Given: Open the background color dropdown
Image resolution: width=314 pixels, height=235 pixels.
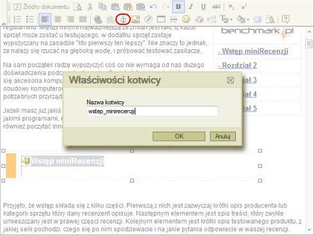Looking at the screenshot, I should [x=243, y=19].
